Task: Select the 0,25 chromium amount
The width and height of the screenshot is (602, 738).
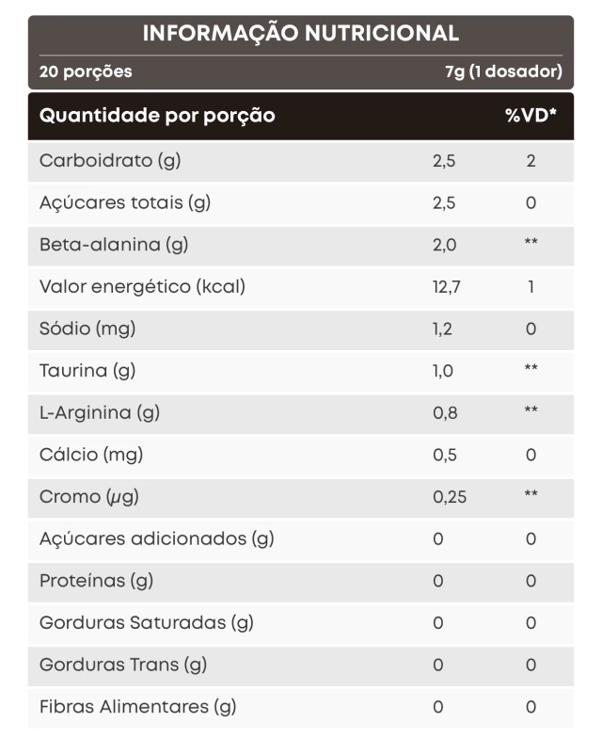Action: [x=449, y=496]
